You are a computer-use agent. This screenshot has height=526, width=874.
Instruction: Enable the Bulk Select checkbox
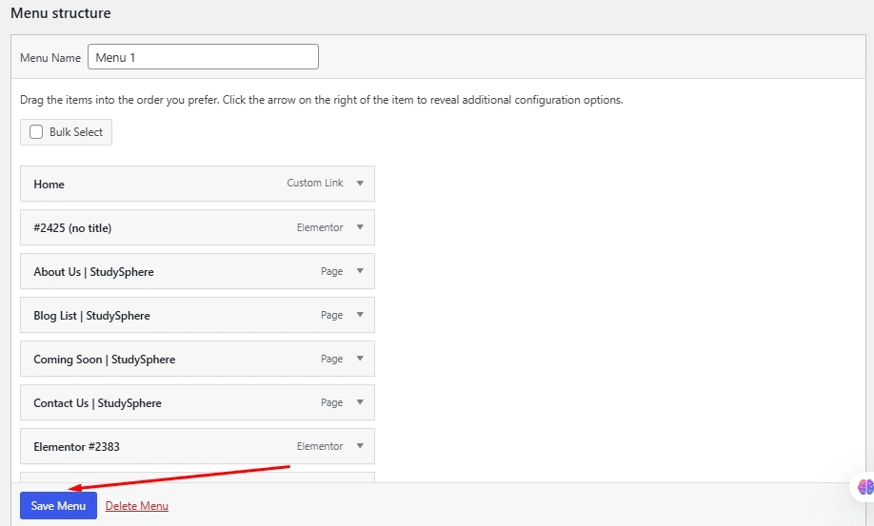click(36, 132)
